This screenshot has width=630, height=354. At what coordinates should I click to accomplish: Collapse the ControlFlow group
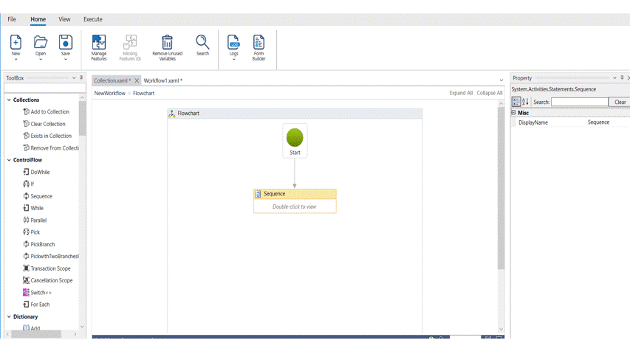[9, 160]
